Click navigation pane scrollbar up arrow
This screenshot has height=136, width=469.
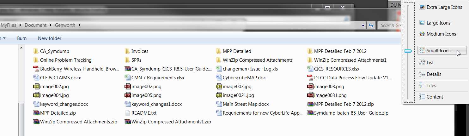[x=21, y=48]
